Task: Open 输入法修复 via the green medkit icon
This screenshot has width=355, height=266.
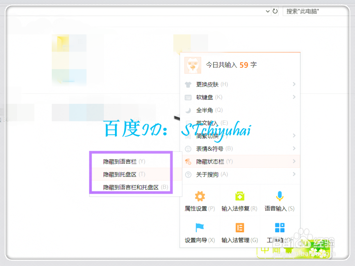Action: click(240, 196)
